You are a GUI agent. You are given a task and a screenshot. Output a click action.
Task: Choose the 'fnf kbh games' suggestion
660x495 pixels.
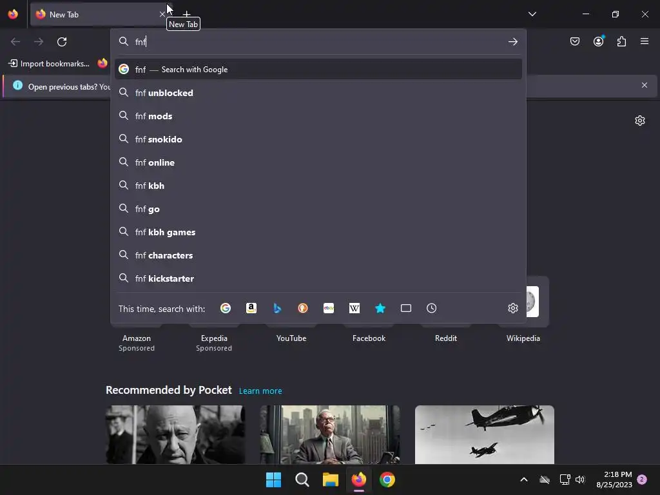point(318,232)
